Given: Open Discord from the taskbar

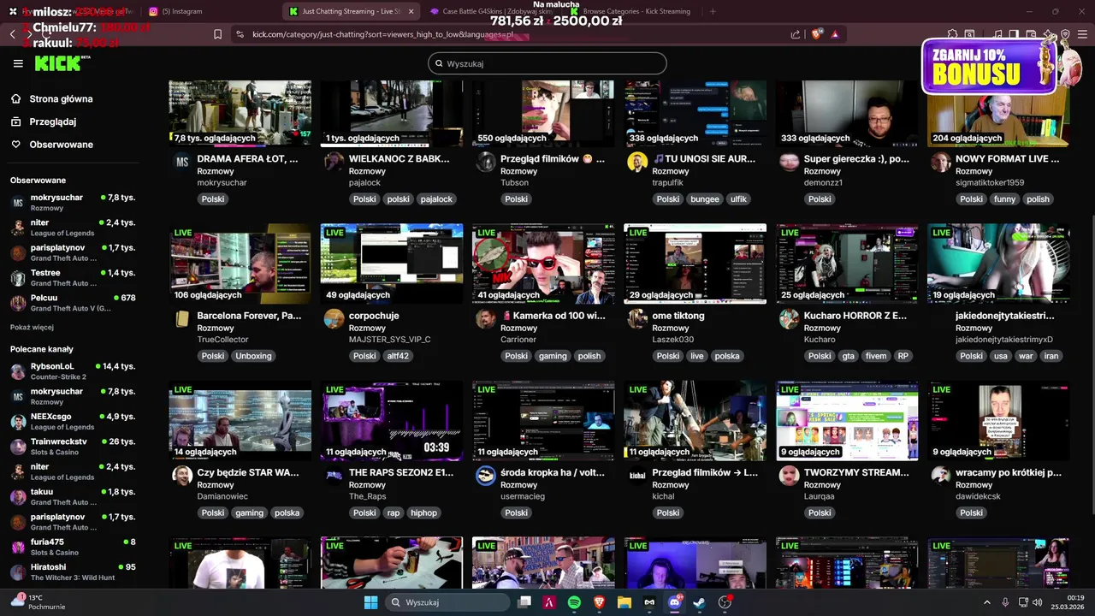Looking at the screenshot, I should tap(674, 602).
